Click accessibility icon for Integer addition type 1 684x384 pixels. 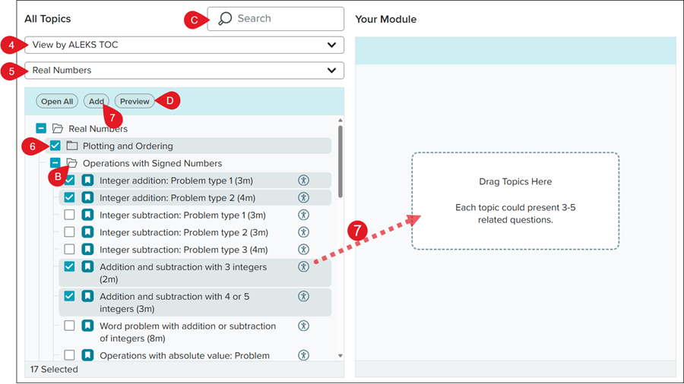coord(303,180)
